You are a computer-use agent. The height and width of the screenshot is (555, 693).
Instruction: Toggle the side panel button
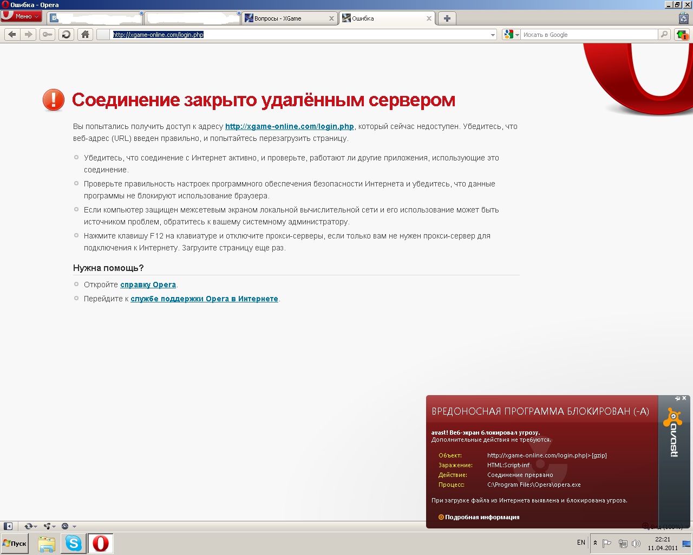point(8,526)
